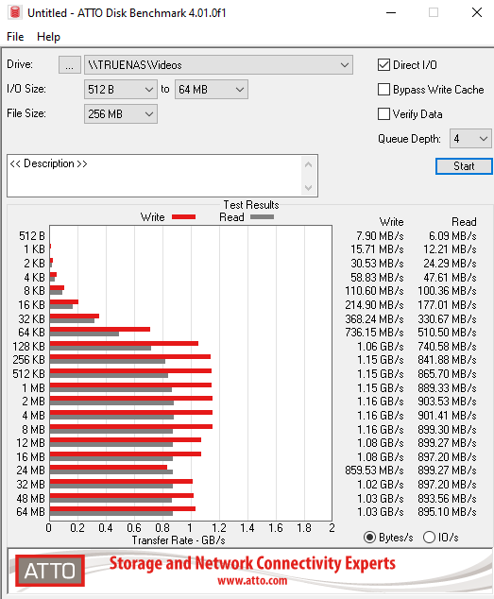
Task: Click the 859.53 MB/s write value
Action: click(x=374, y=470)
